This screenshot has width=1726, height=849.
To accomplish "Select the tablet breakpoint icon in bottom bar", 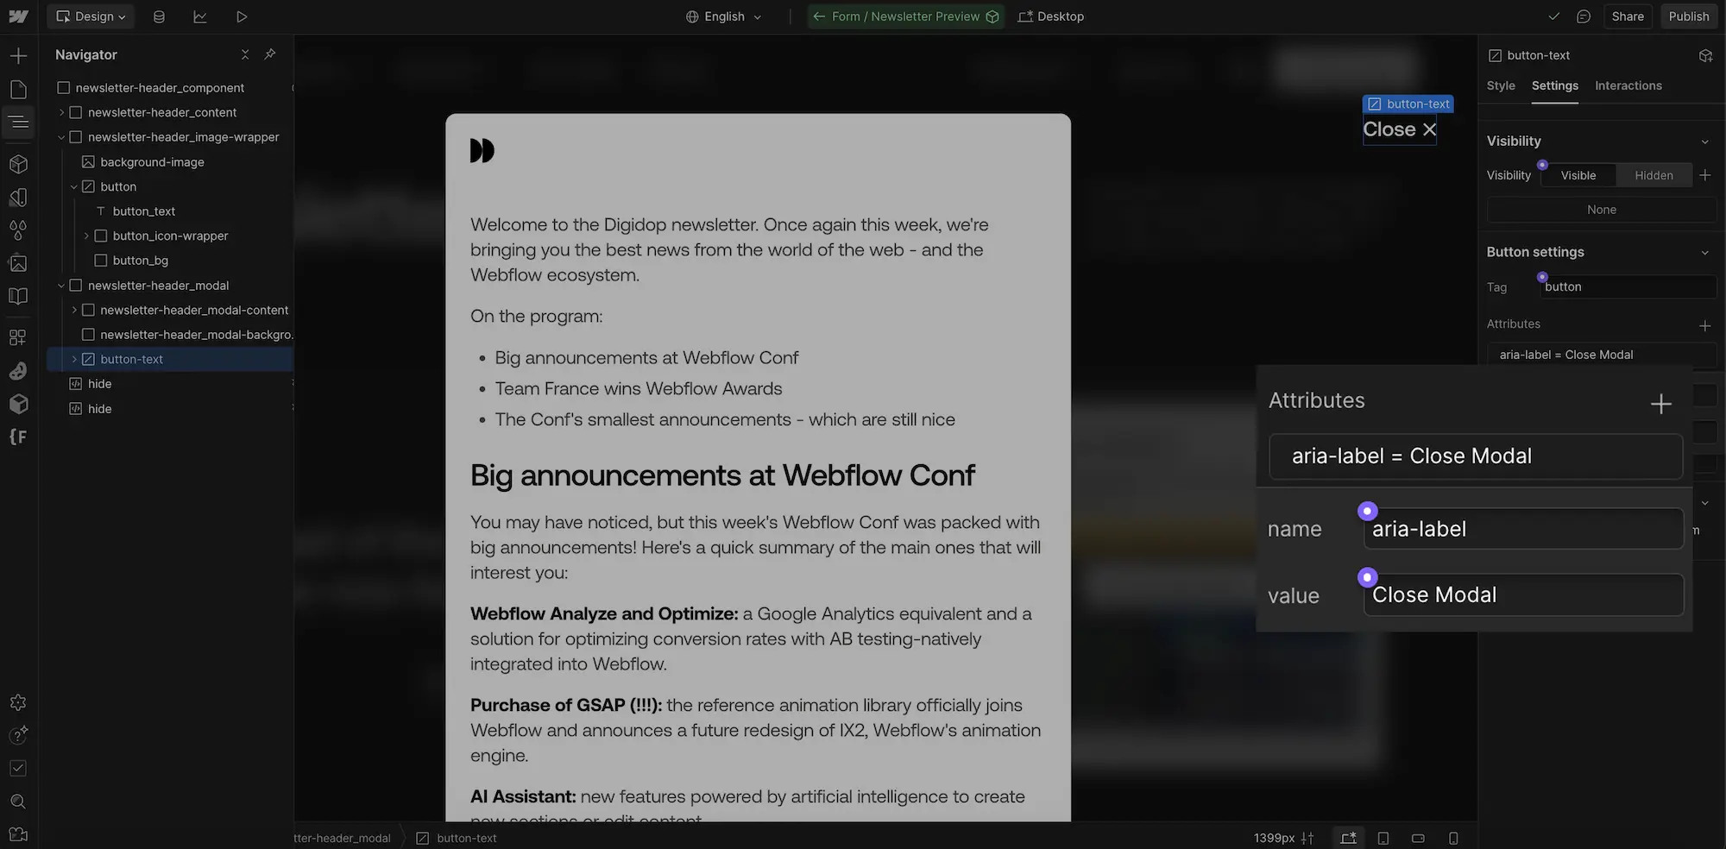I will click(1383, 838).
